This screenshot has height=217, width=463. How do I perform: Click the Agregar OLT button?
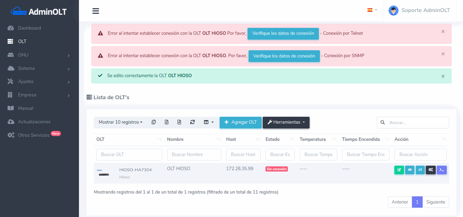tap(240, 122)
